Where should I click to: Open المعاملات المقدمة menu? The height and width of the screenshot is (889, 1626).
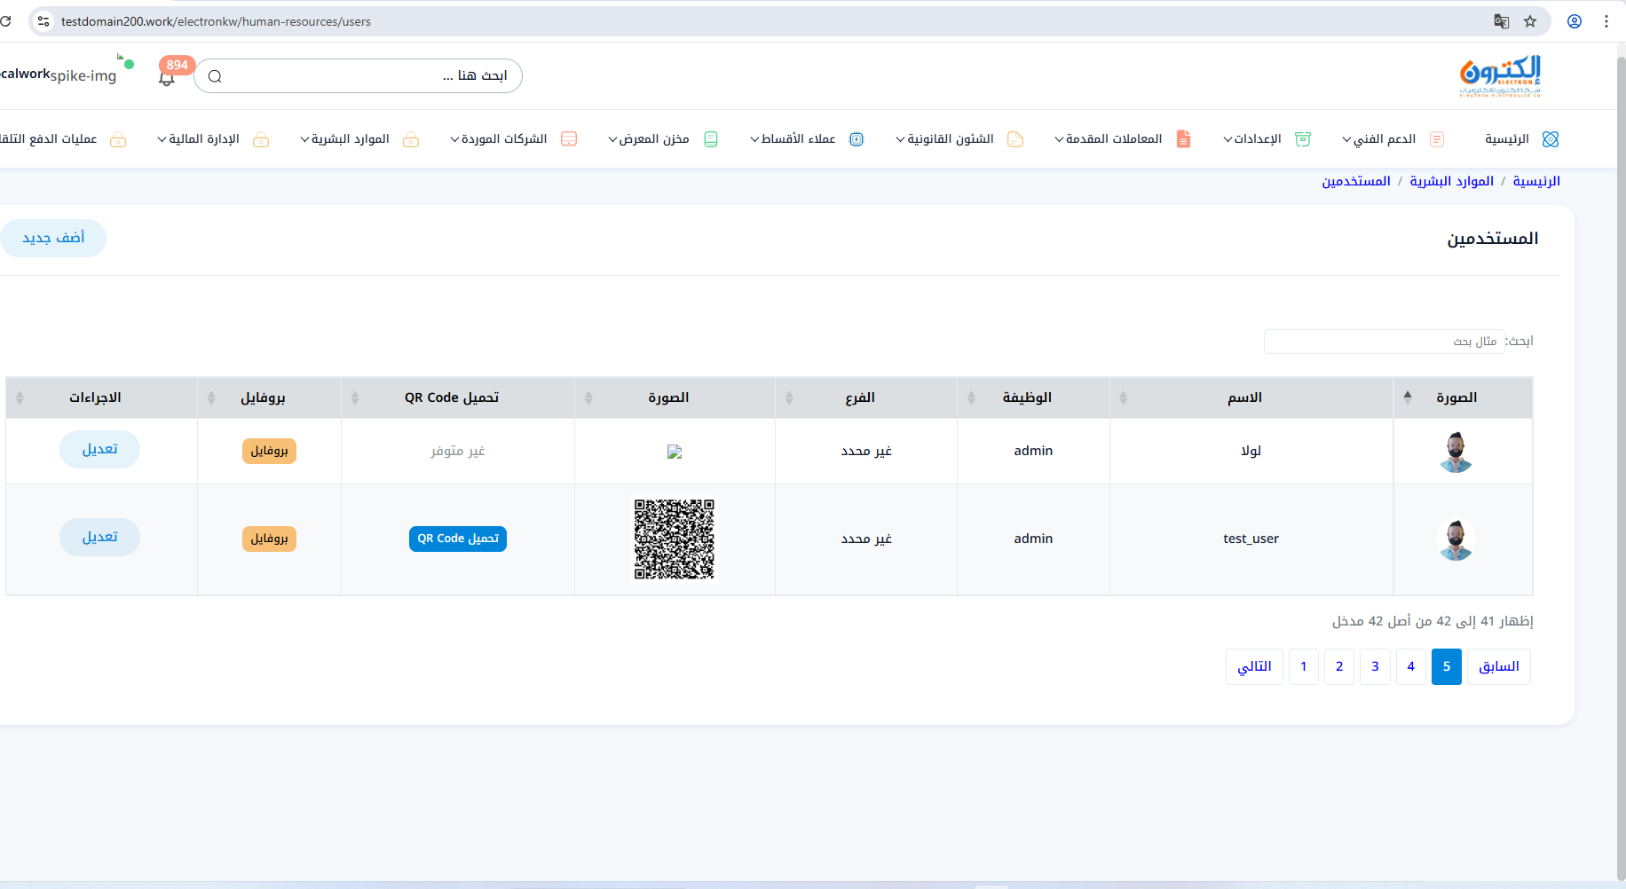point(1109,139)
